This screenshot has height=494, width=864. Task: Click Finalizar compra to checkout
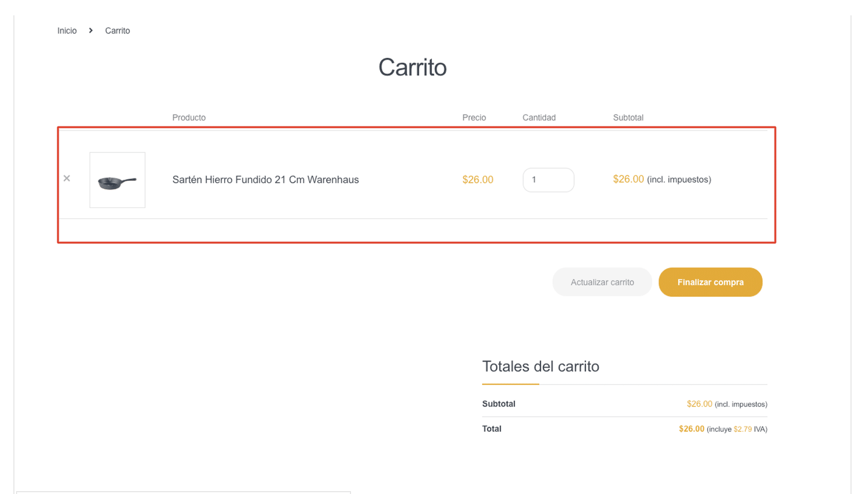[x=710, y=282]
